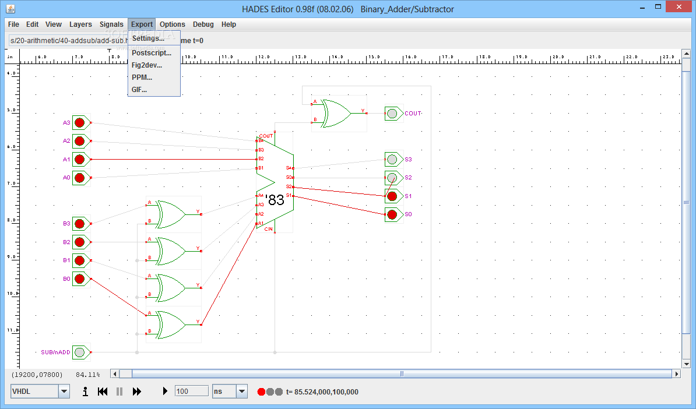Click the simulation time t= readout
This screenshot has width=696, height=409.
click(322, 392)
